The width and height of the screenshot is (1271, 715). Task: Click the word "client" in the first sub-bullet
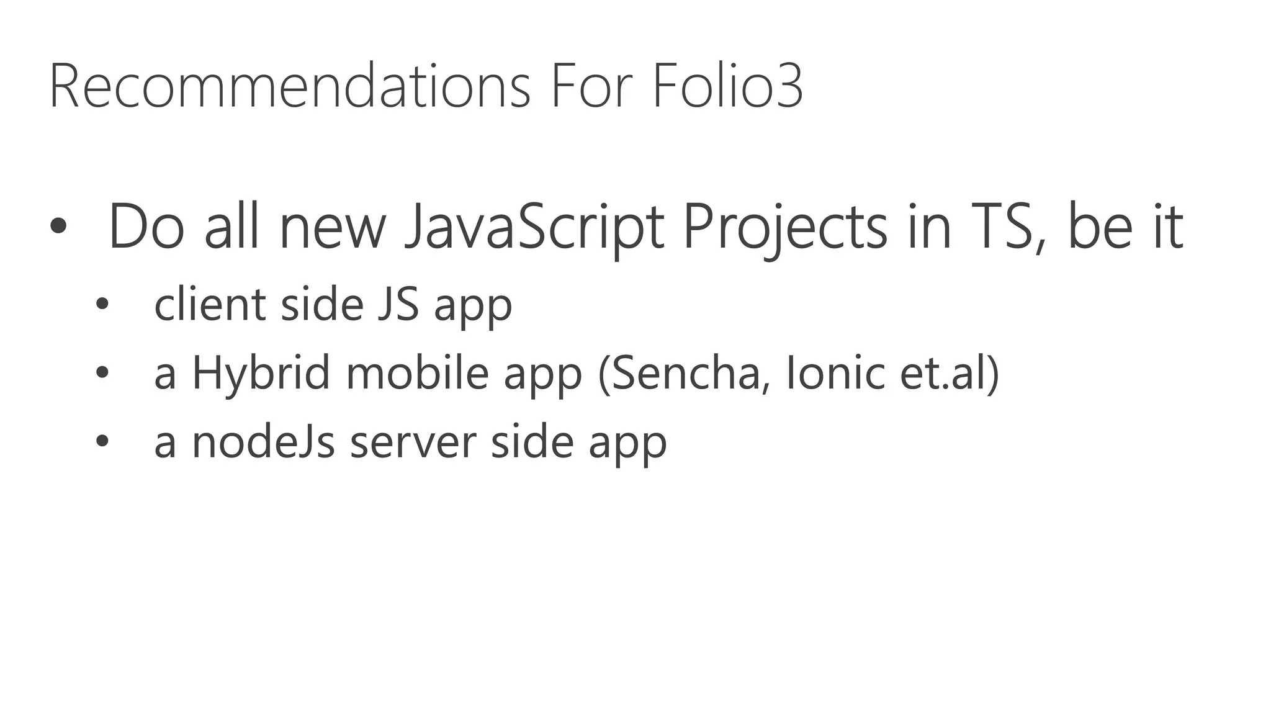tap(210, 305)
